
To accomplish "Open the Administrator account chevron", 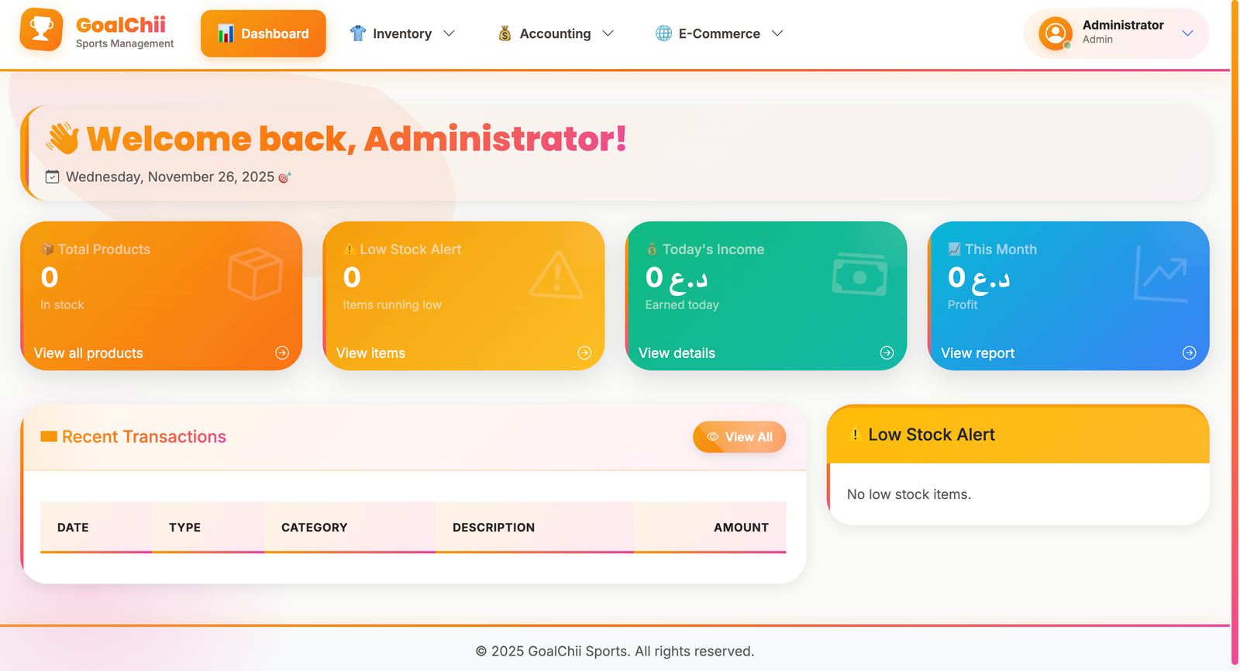I will point(1187,33).
